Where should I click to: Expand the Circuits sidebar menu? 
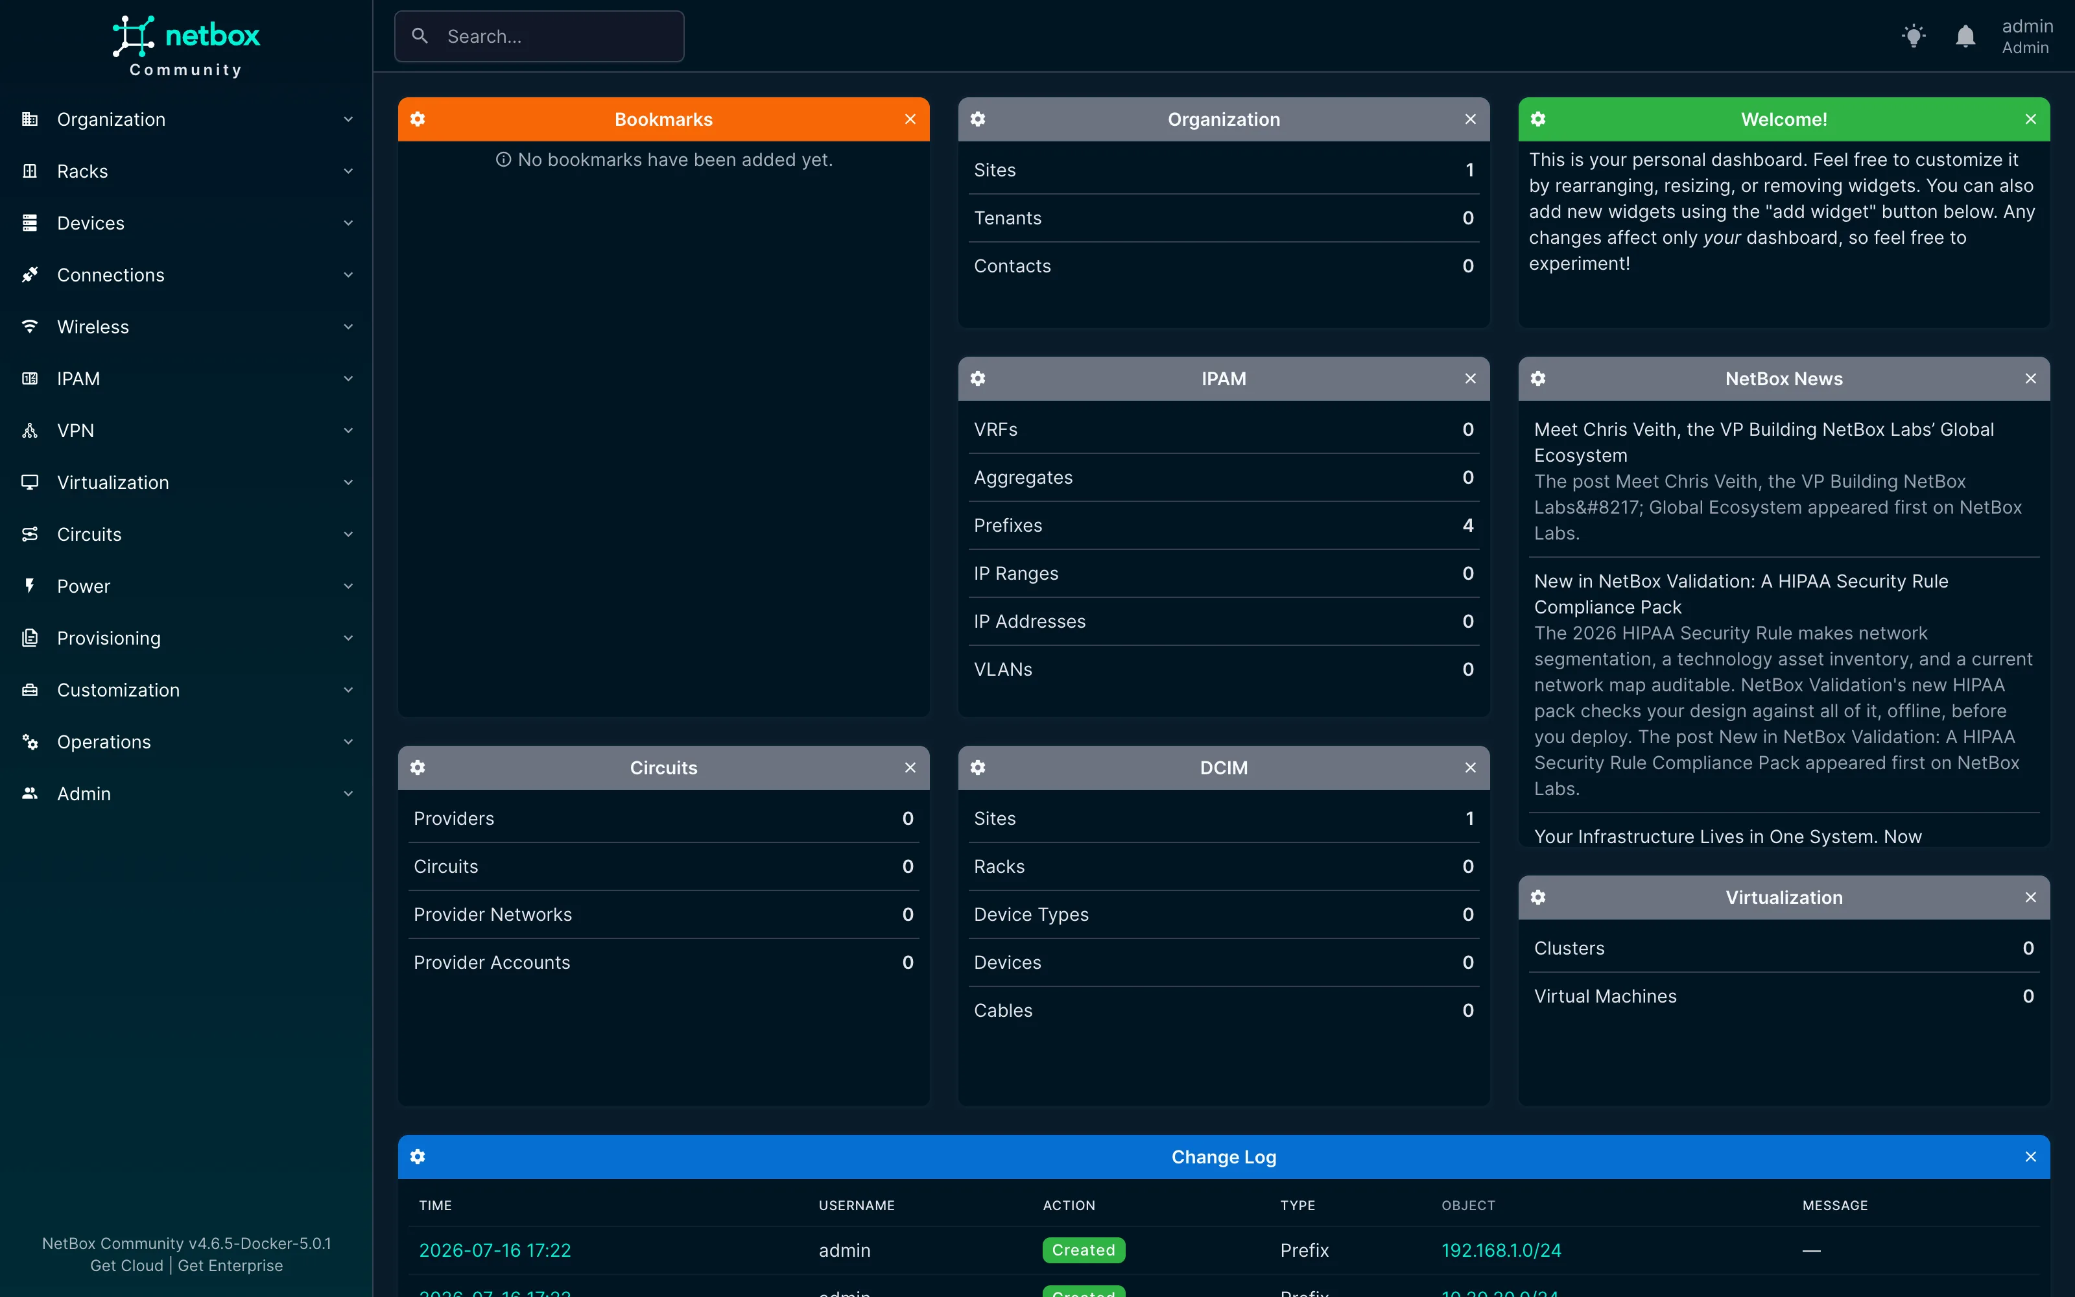tap(186, 534)
